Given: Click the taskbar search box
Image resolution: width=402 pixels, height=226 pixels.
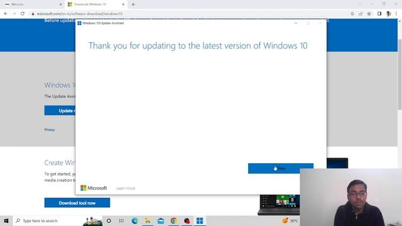Looking at the screenshot, I should point(57,220).
